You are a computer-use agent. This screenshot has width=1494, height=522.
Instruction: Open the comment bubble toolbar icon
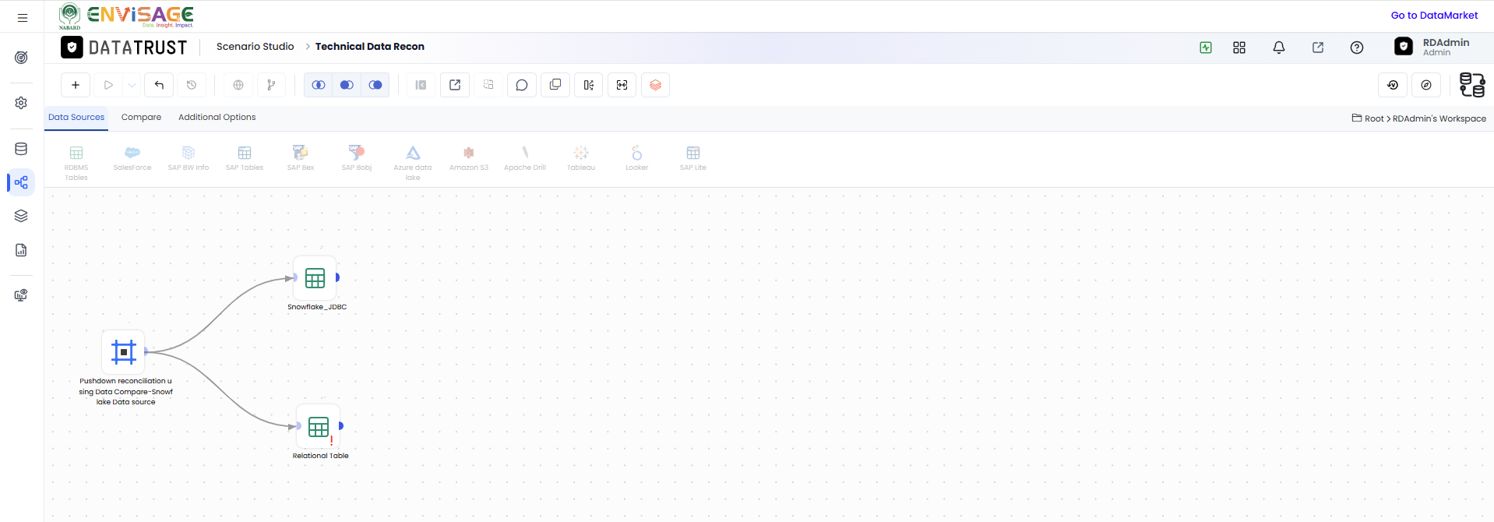(x=522, y=85)
